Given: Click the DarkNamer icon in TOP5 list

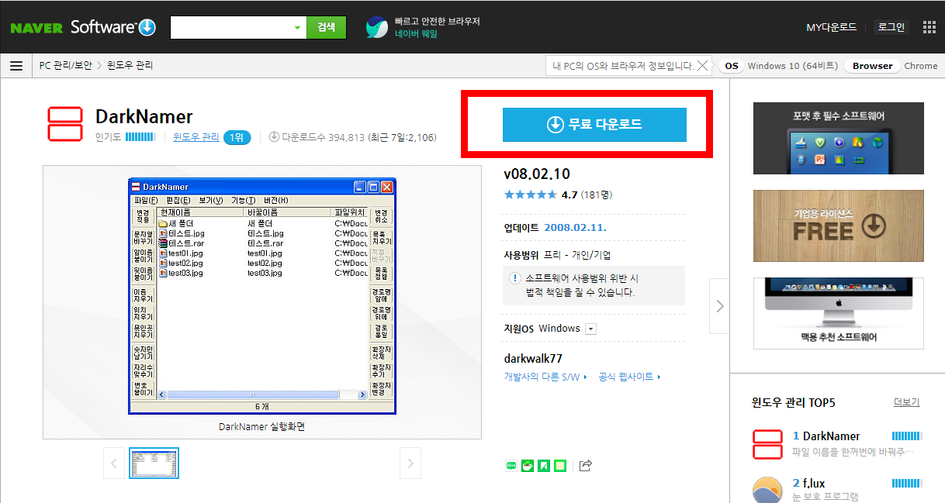Looking at the screenshot, I should [767, 443].
